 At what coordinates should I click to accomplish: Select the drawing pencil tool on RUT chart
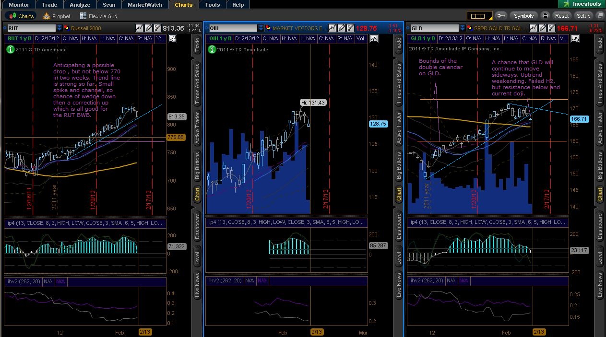[148, 28]
